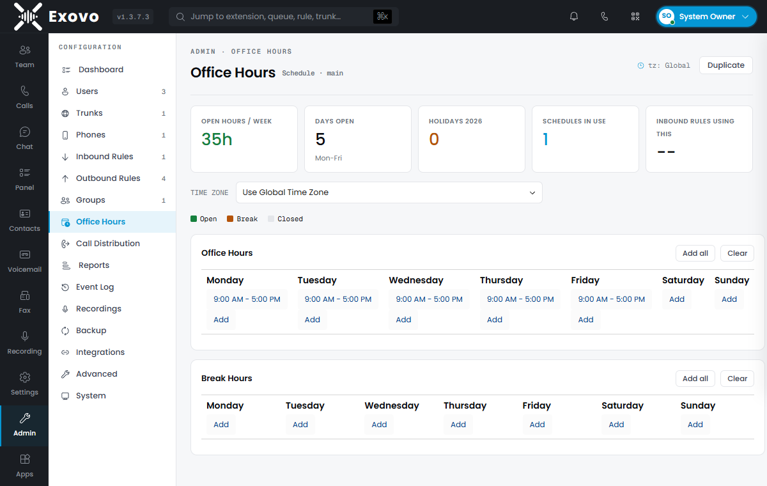Open the Voicemail section in left rail
The image size is (767, 486).
[24, 261]
